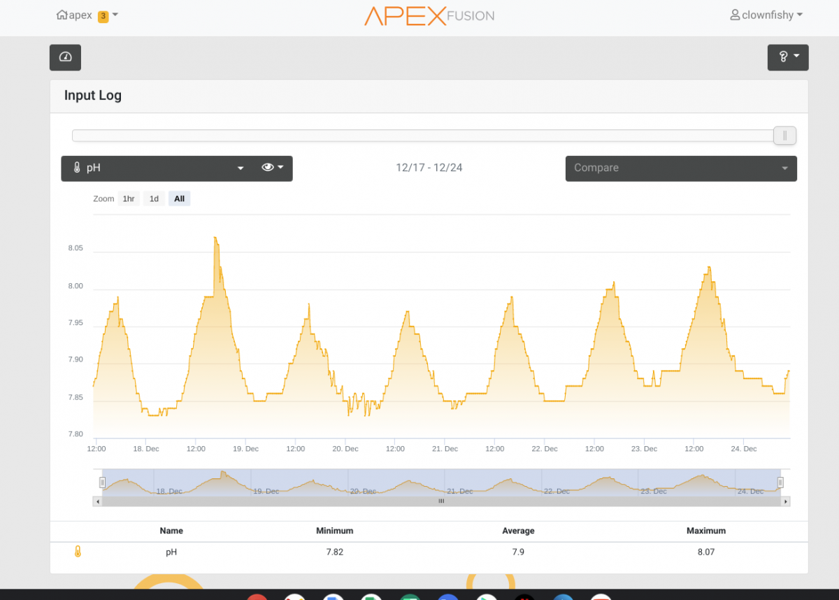Open the dashboard gauge icon button

(x=65, y=57)
